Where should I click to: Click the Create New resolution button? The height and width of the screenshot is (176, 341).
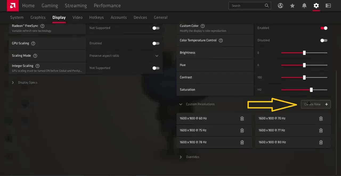[x=316, y=104]
